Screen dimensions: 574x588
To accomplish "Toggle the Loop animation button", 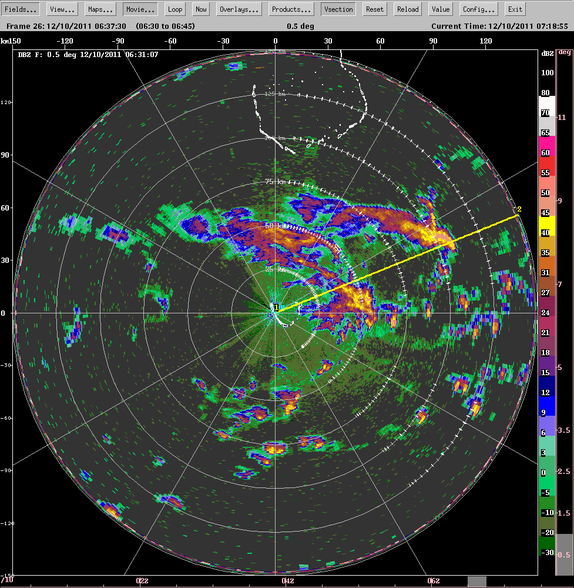I will click(x=175, y=9).
